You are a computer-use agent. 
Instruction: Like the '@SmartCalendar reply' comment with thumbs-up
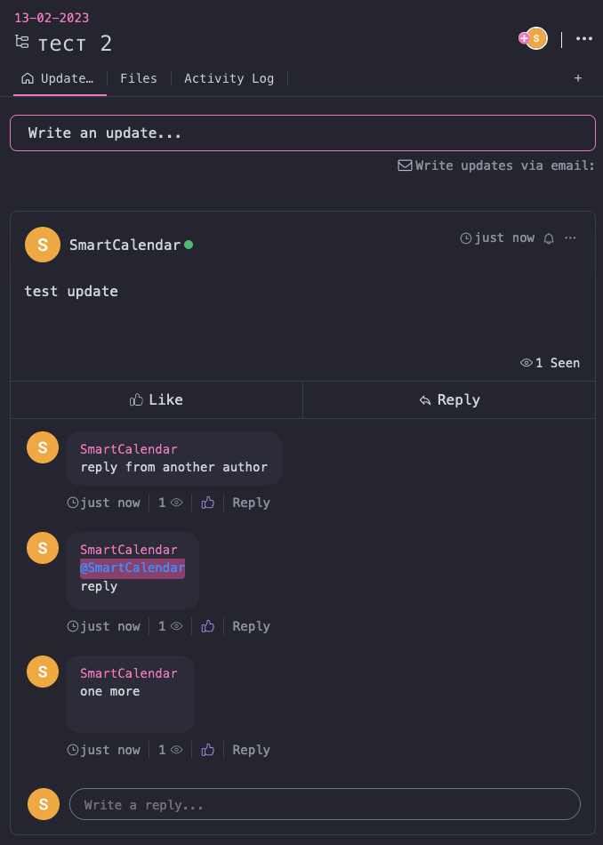[x=207, y=626]
